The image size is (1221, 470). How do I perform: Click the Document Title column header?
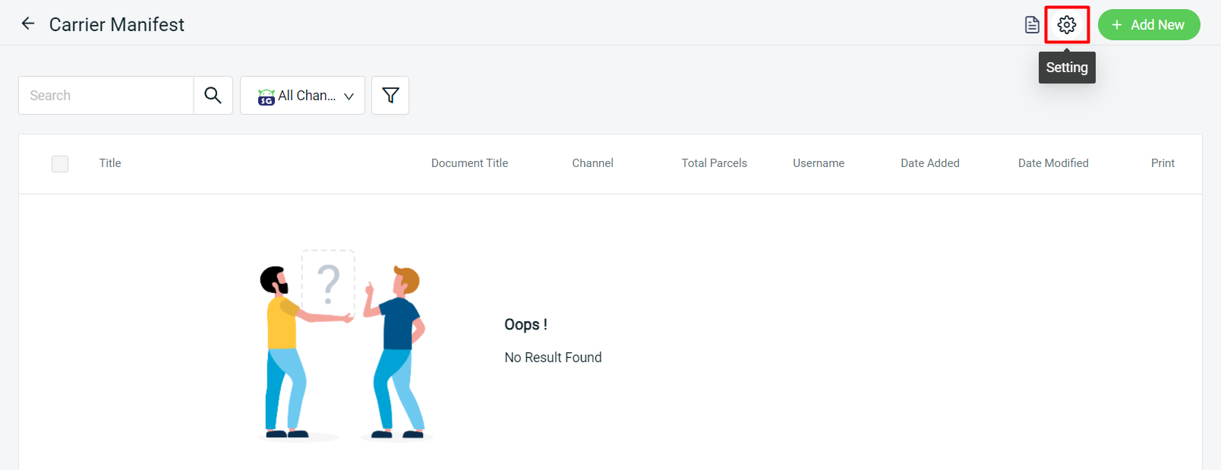coord(469,163)
